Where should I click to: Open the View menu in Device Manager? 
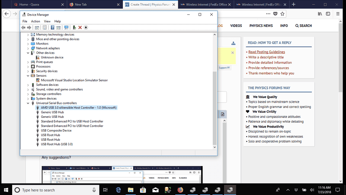47,21
